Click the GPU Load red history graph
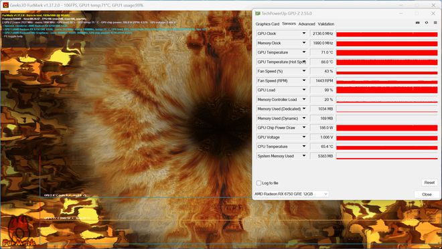The image size is (442, 249). [x=387, y=90]
